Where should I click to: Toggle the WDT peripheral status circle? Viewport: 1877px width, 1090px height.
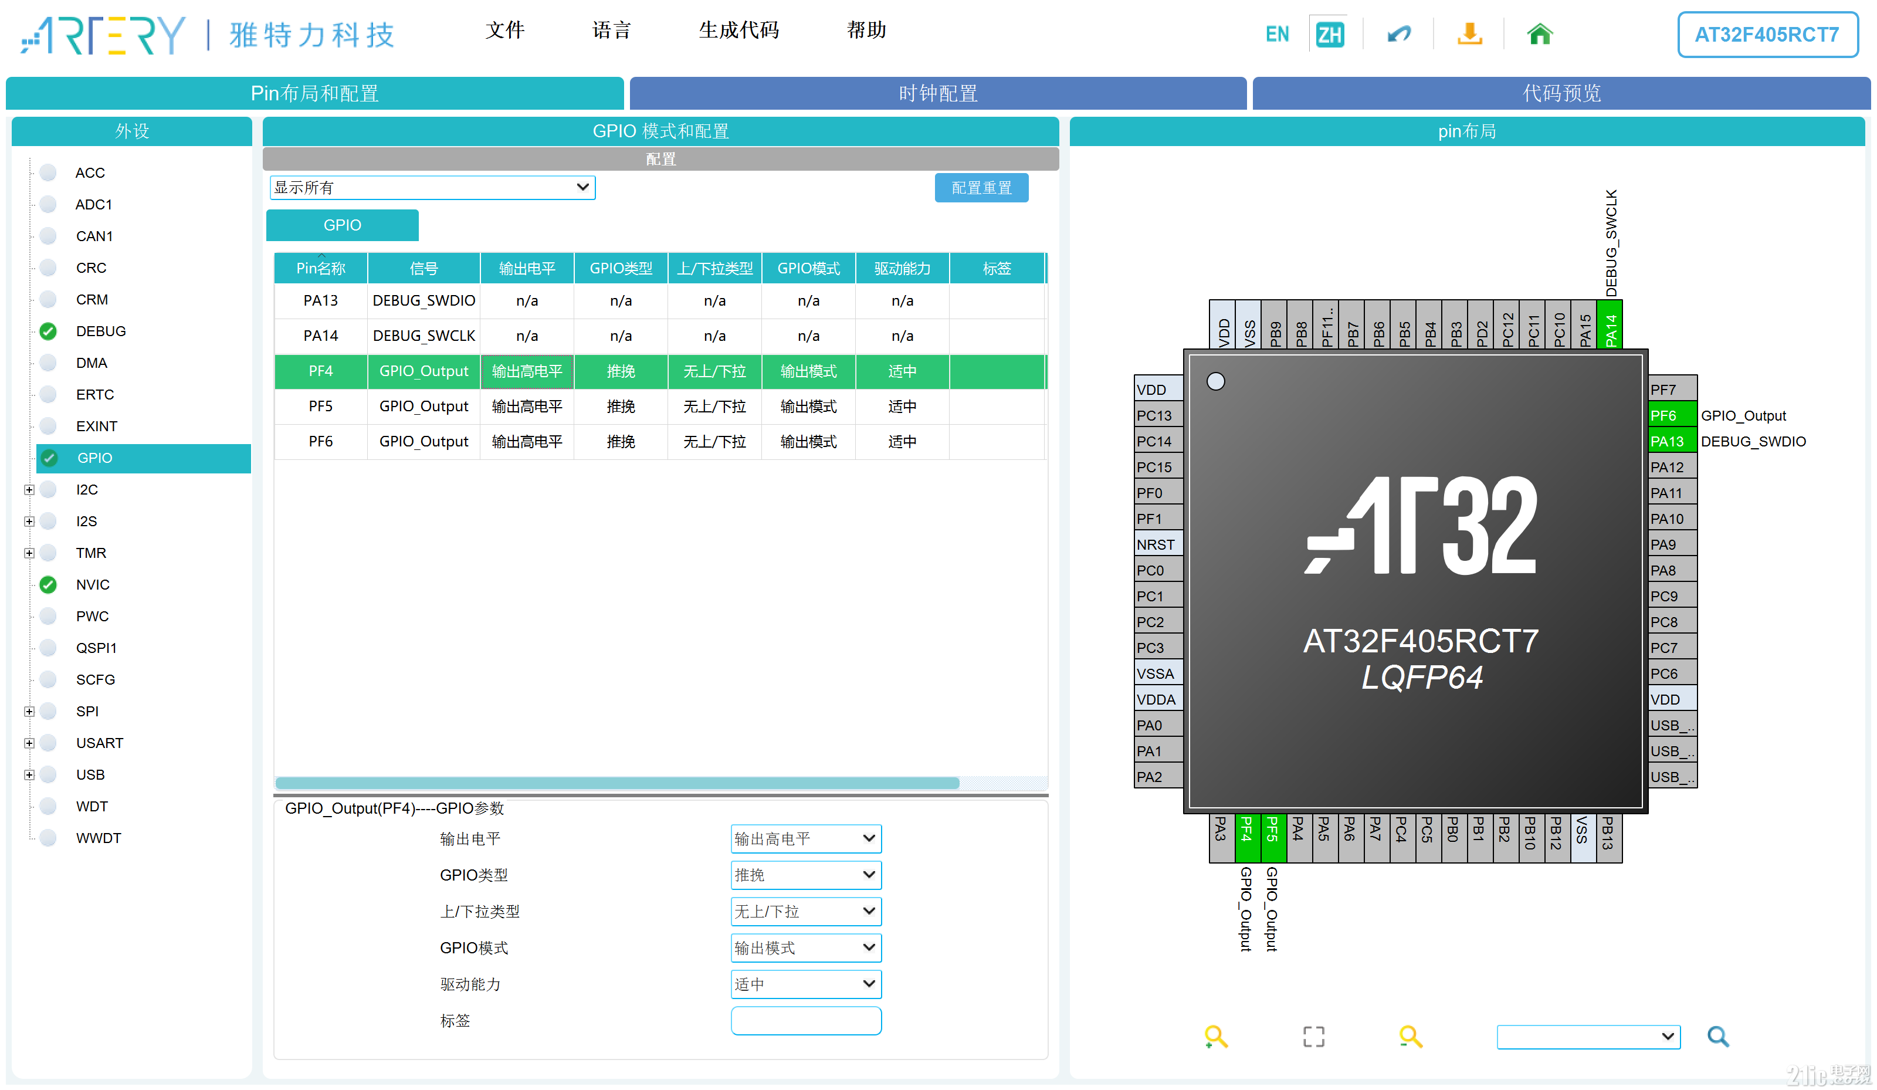[49, 805]
